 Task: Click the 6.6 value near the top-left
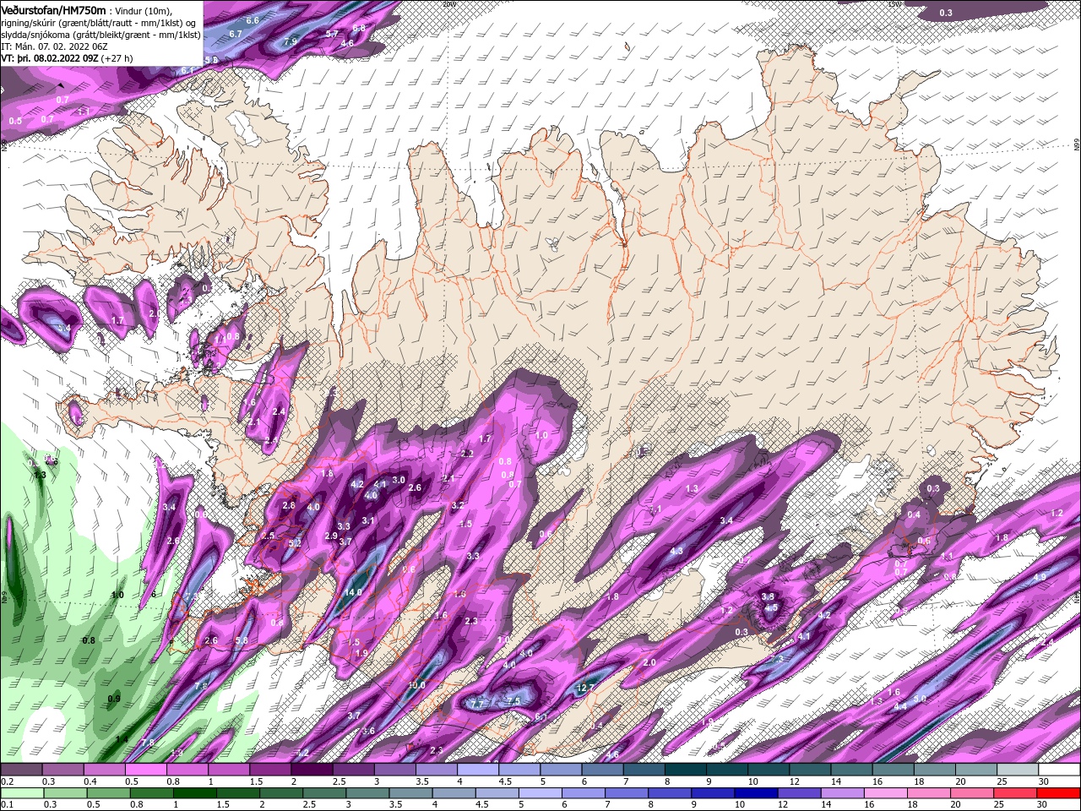click(x=253, y=19)
